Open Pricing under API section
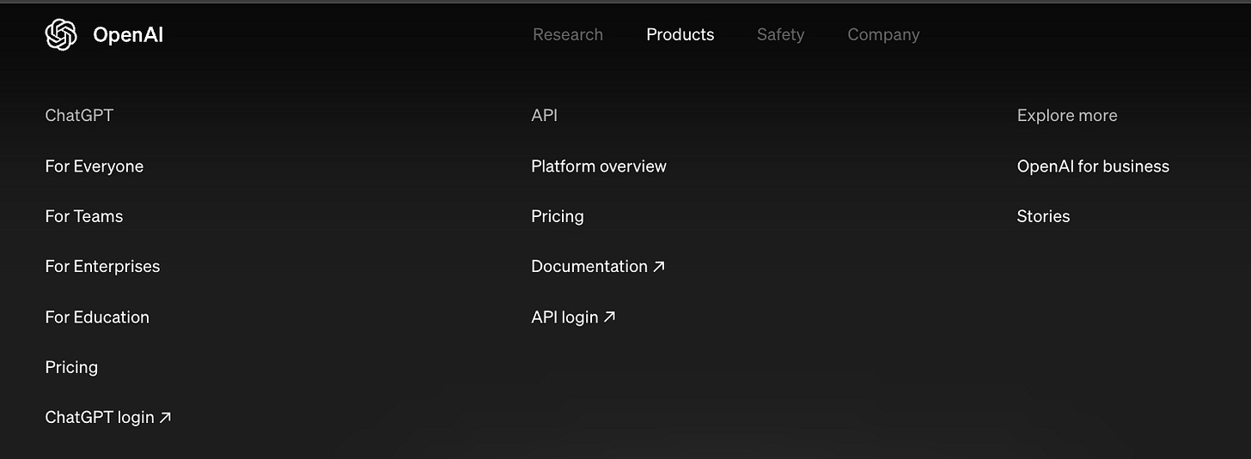This screenshot has width=1251, height=459. 558,216
